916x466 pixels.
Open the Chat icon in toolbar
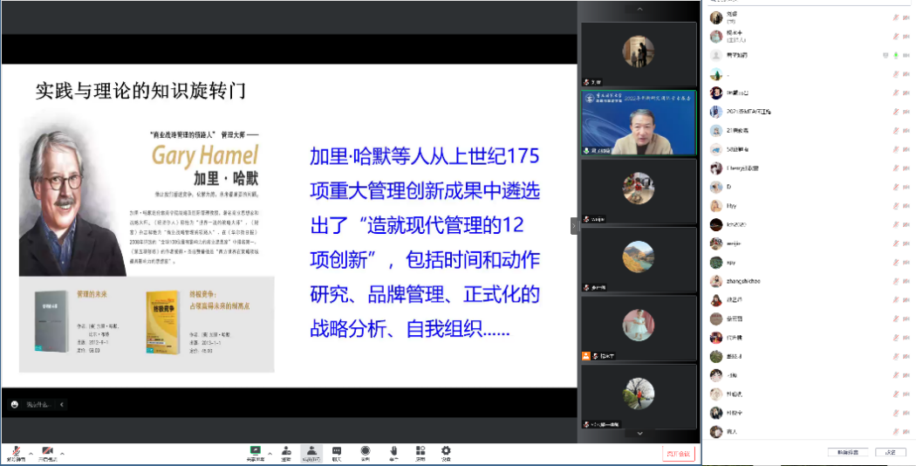click(337, 451)
